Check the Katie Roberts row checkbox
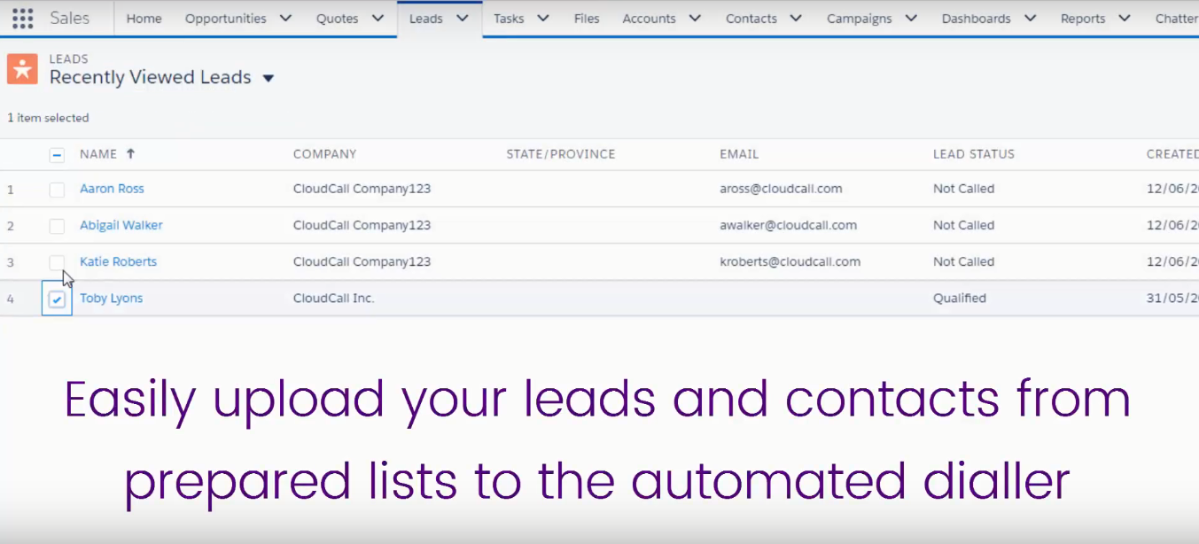The height and width of the screenshot is (544, 1199). point(57,262)
